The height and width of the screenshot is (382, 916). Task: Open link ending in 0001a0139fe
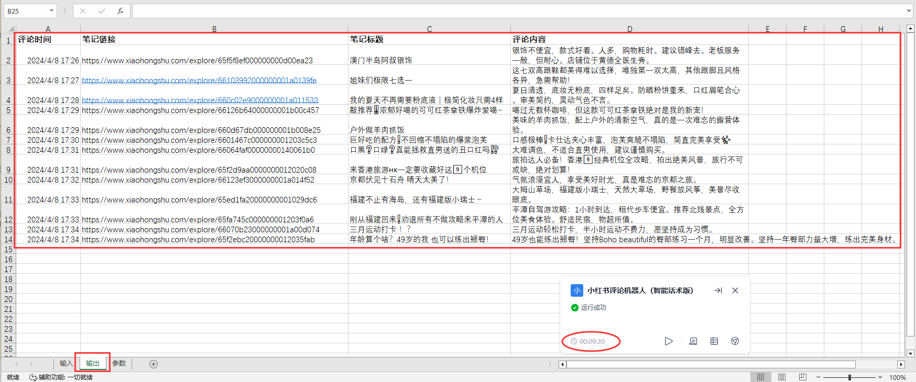(x=199, y=81)
